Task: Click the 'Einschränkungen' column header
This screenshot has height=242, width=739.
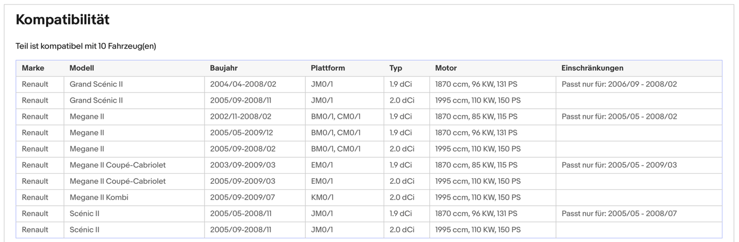Action: tap(592, 68)
